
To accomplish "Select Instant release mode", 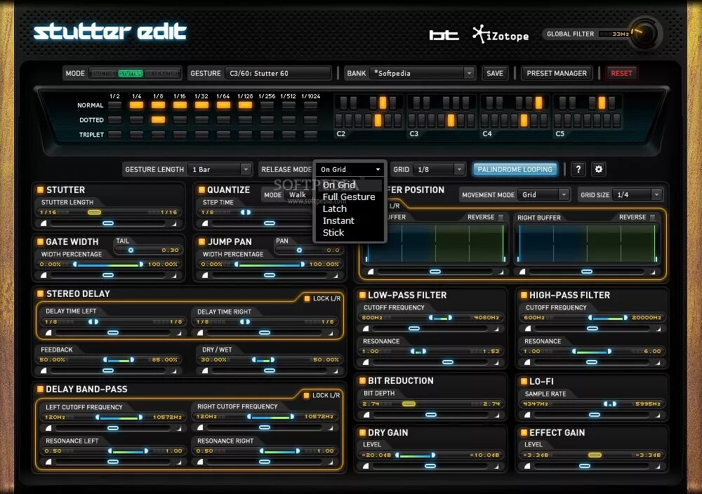I will (x=349, y=220).
